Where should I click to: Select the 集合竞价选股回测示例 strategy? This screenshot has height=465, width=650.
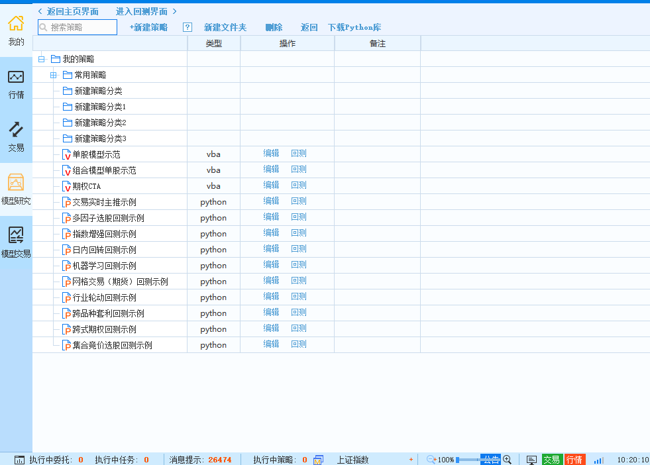(113, 345)
